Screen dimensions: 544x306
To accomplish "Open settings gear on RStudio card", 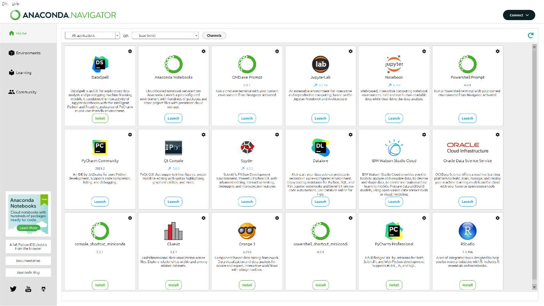I will click(x=498, y=218).
